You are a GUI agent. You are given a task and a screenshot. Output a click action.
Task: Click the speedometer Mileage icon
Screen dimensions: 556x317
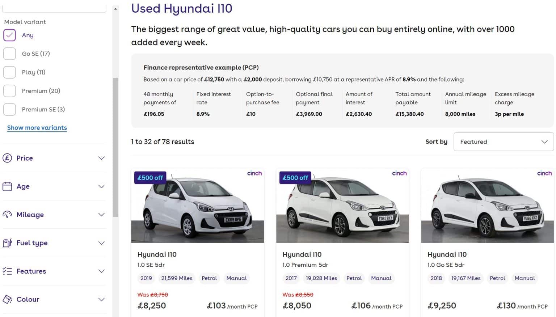(x=7, y=215)
